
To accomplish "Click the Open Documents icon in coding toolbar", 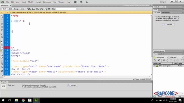I will 2,17.
